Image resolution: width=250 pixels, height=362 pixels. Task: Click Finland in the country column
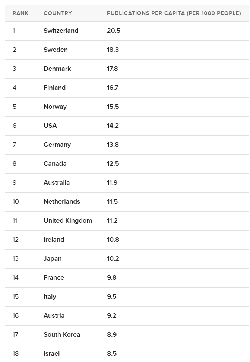pyautogui.click(x=54, y=88)
